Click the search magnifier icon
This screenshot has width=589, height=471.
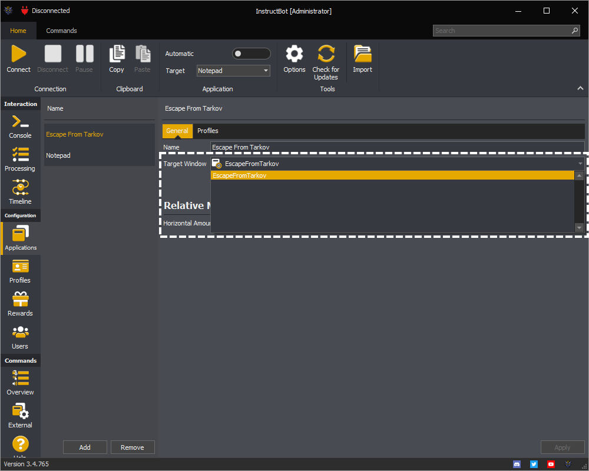click(x=575, y=31)
